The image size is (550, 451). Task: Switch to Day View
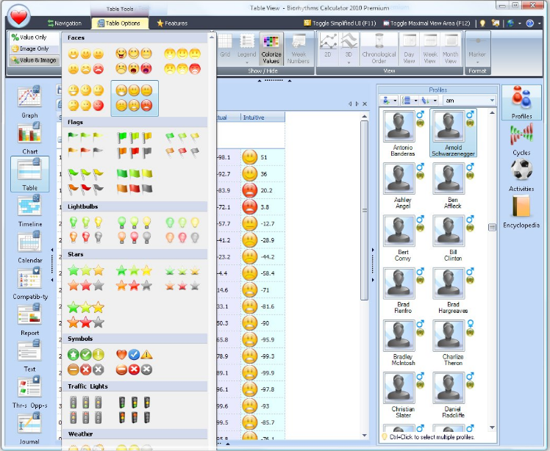click(409, 49)
